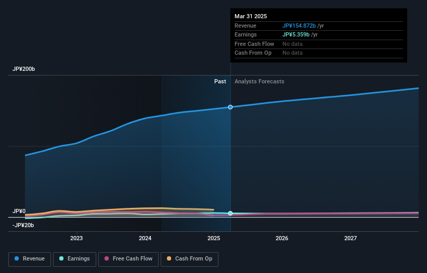The width and height of the screenshot is (427, 273).
Task: Click the Cash From Op row in tooltip
Action: (x=319, y=53)
